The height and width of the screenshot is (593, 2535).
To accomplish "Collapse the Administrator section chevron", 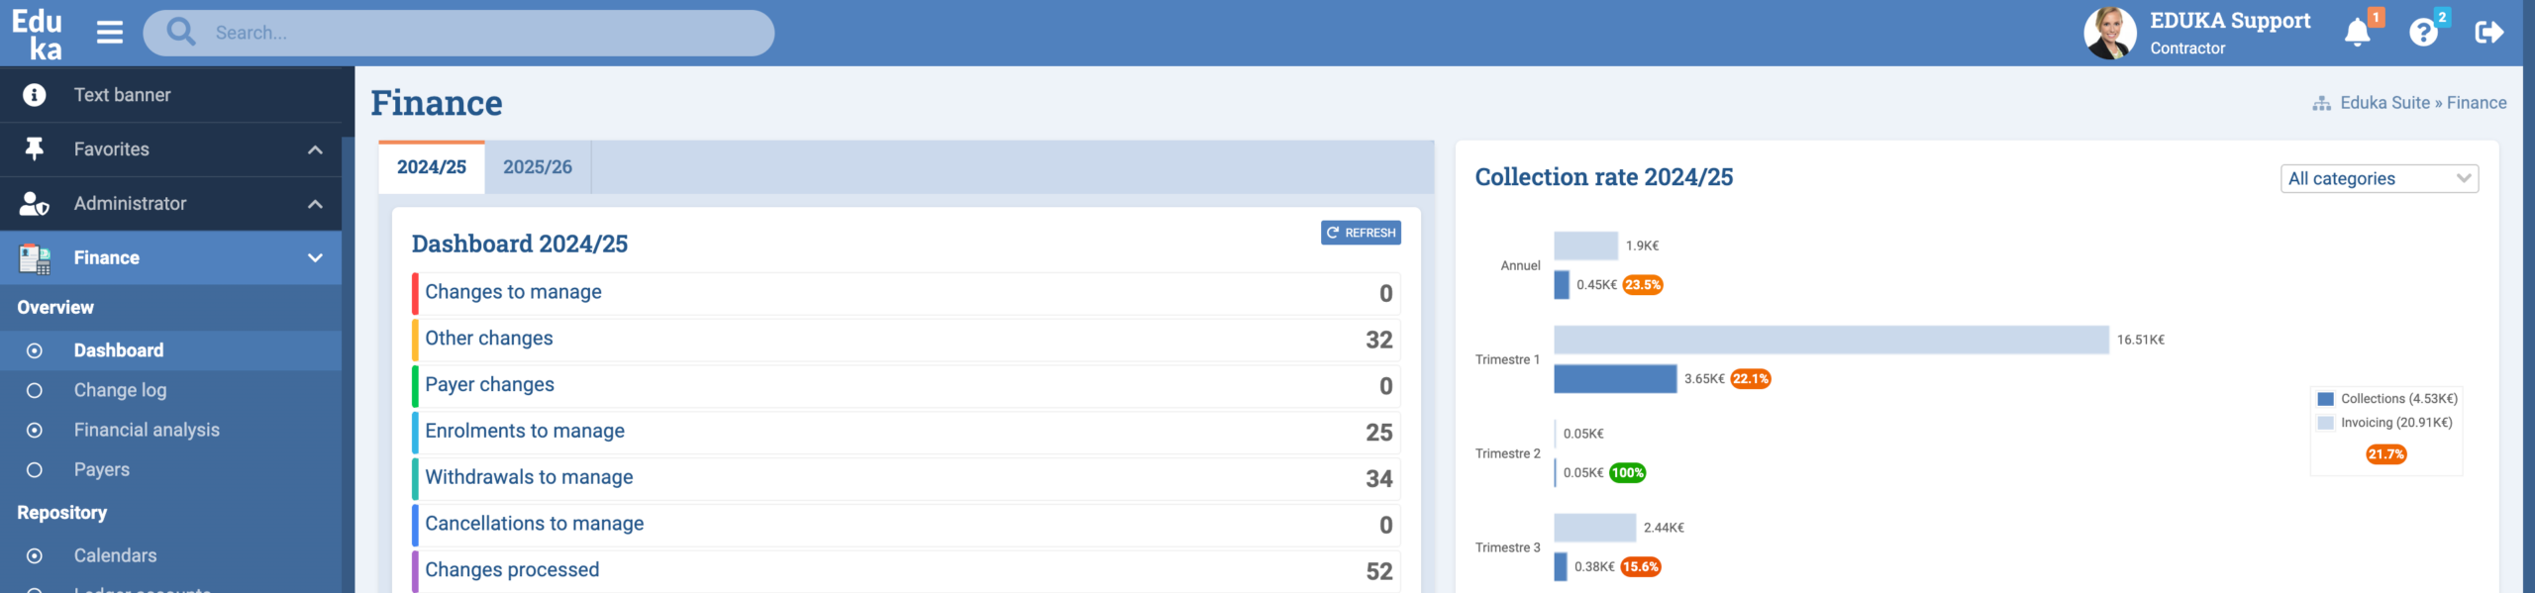I will [x=315, y=204].
